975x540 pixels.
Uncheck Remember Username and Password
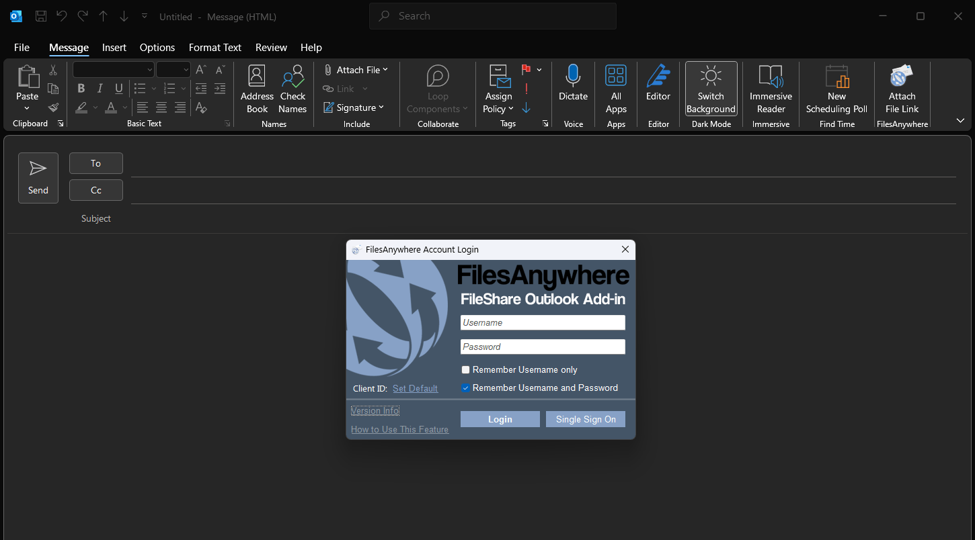tap(465, 388)
